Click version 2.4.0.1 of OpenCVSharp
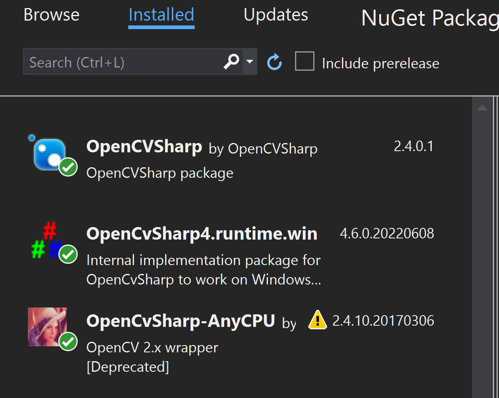Viewport: 499px width, 398px height. point(414,146)
